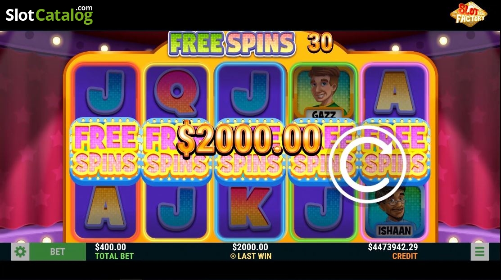Select the Gazz character symbol
This screenshot has width=501, height=280.
click(x=323, y=92)
